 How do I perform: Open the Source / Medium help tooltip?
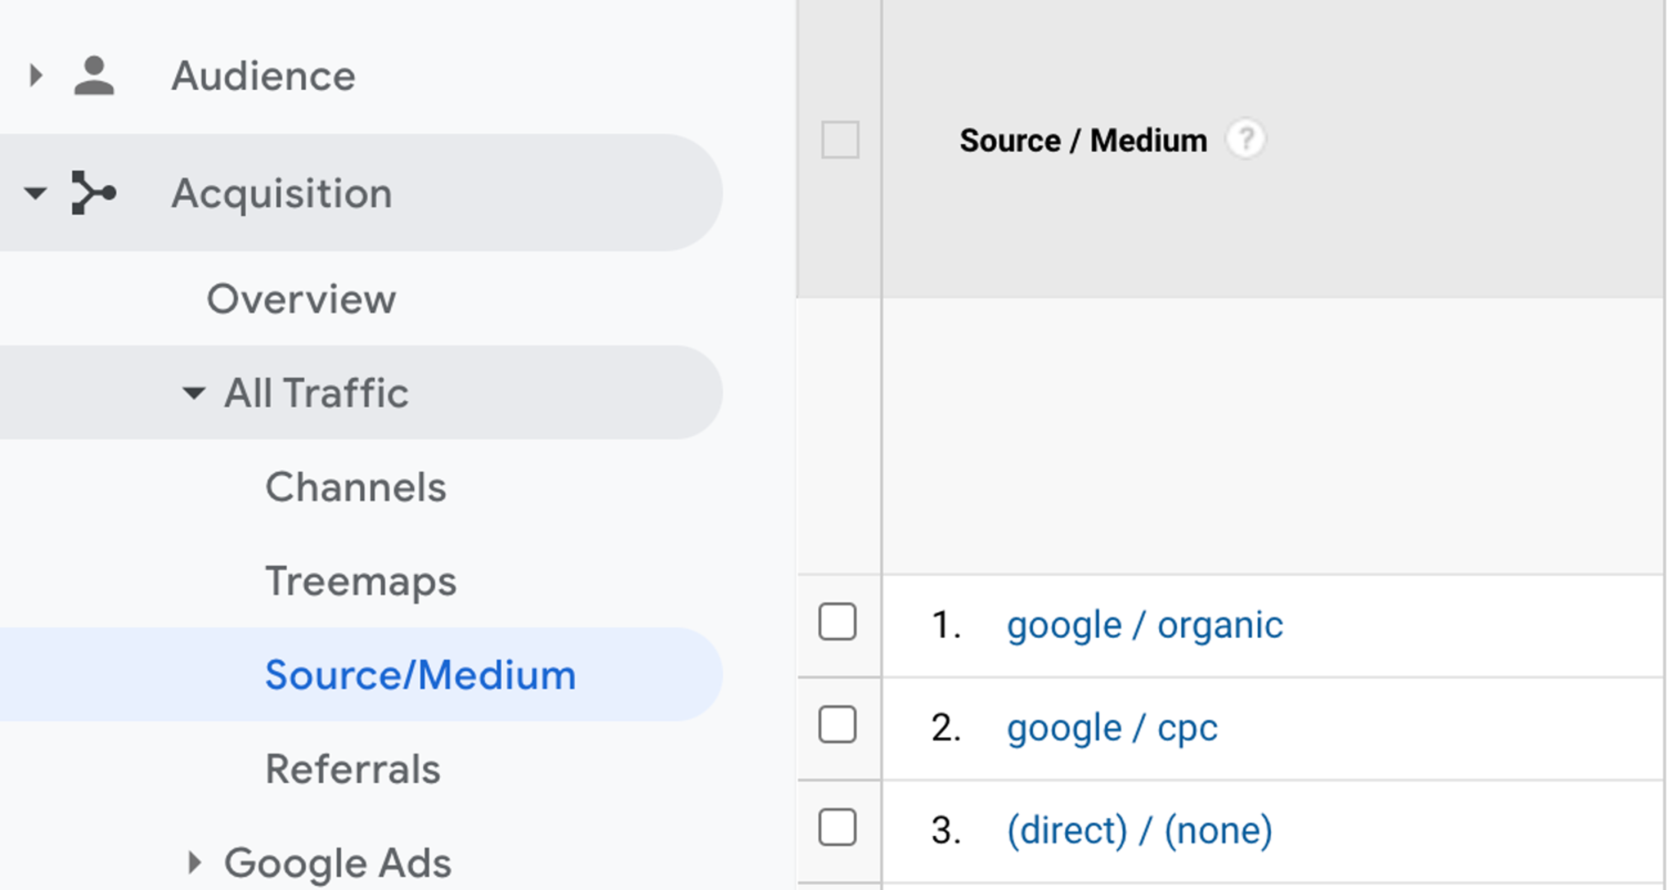(1246, 138)
